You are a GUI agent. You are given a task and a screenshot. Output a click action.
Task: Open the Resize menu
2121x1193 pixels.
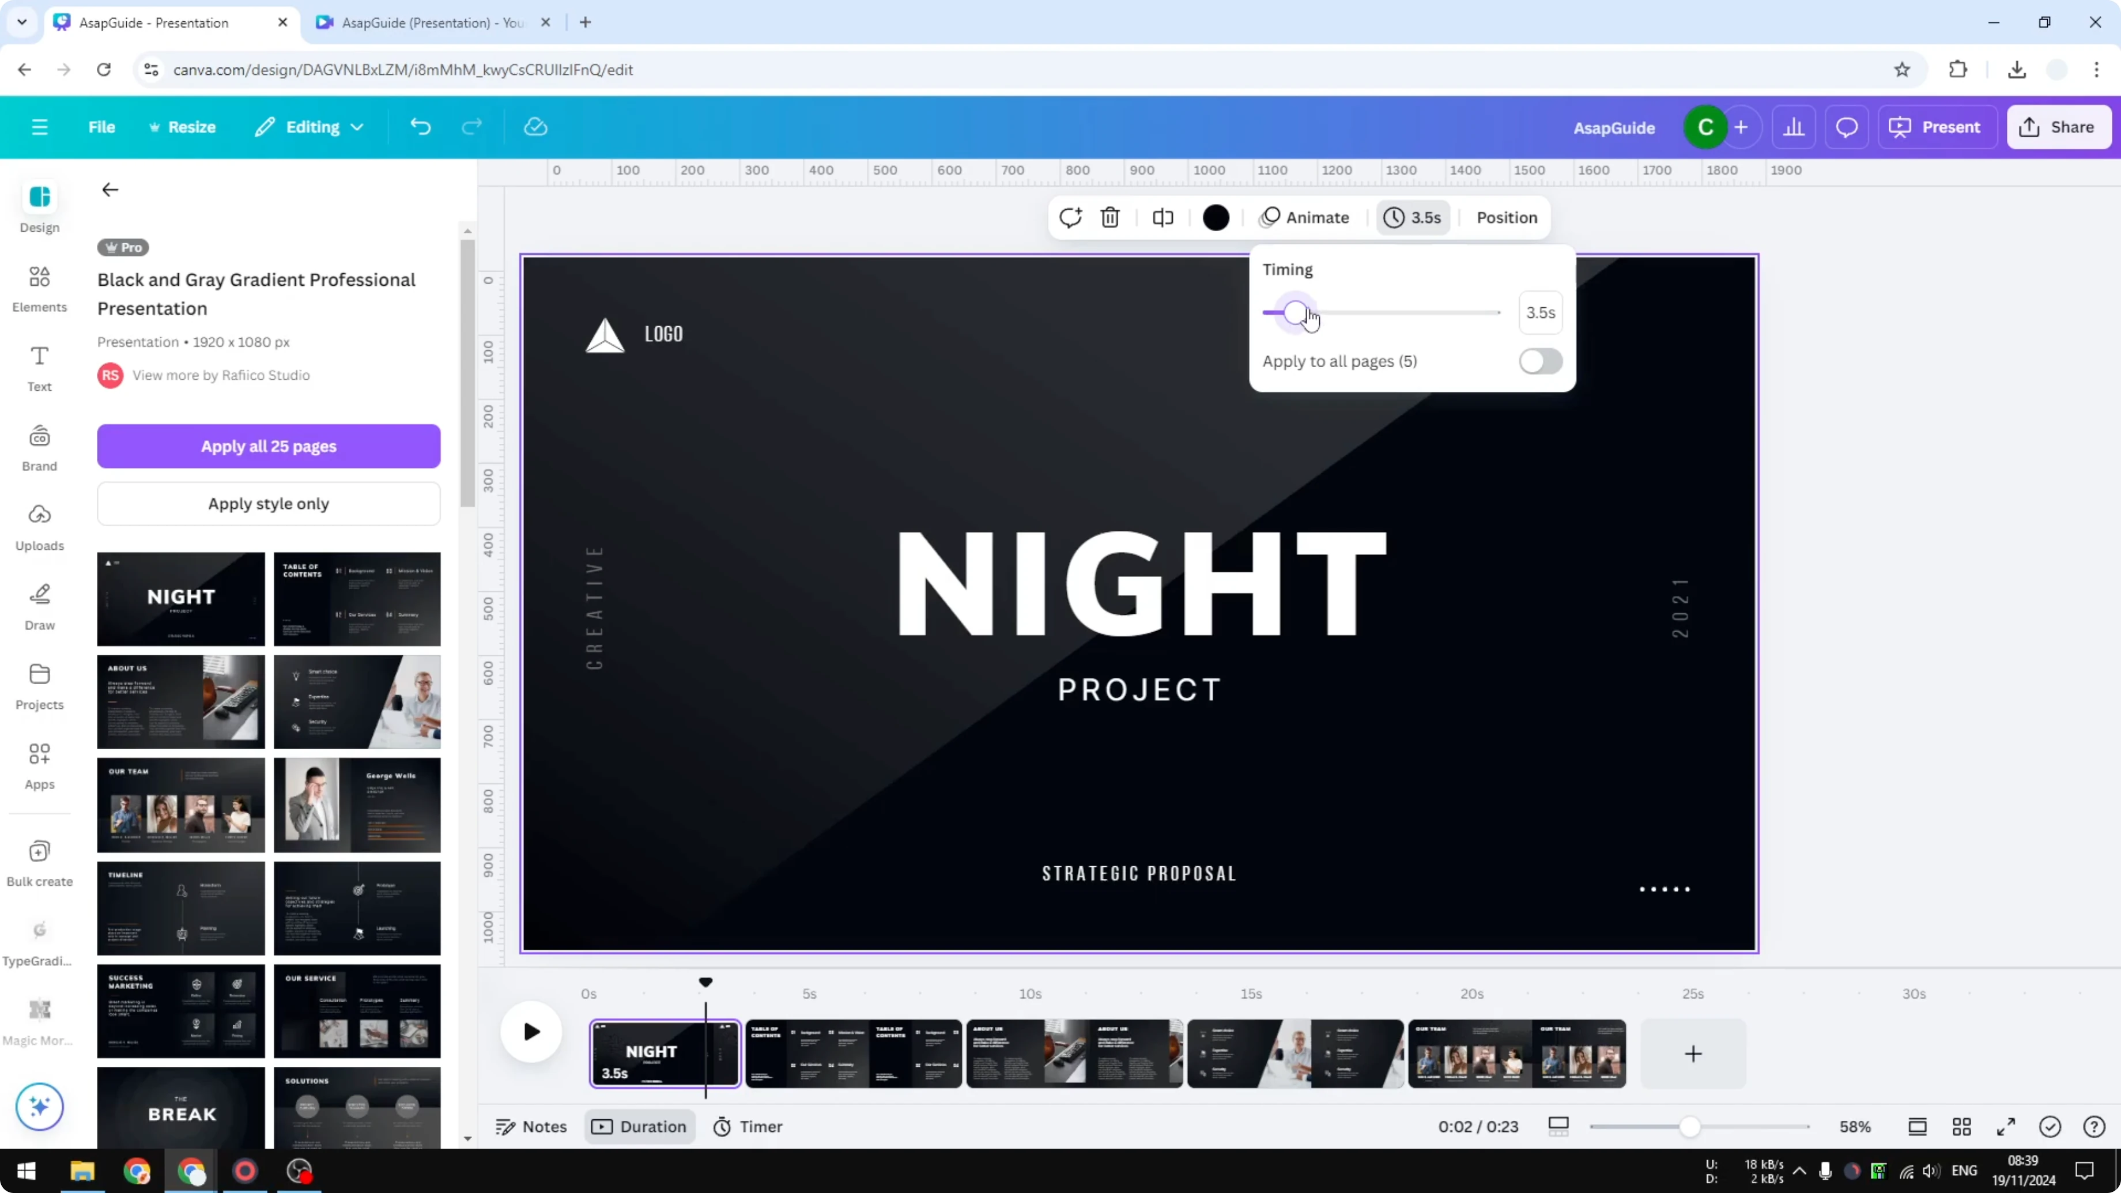[x=183, y=127]
